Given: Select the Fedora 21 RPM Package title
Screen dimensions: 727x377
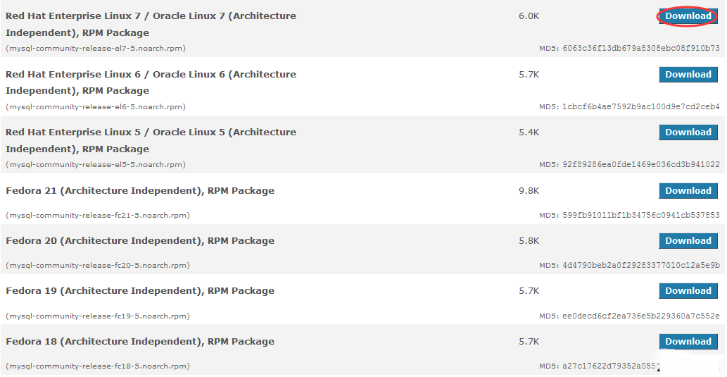Looking at the screenshot, I should point(140,191).
